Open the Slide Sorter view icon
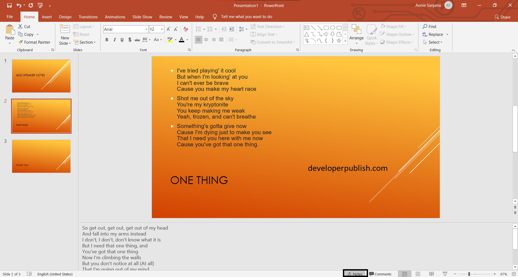Viewport: 518px width, 277px height. click(x=418, y=274)
